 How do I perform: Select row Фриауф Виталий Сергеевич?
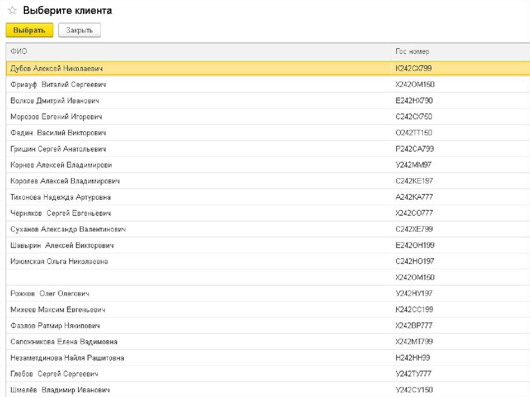tap(58, 84)
